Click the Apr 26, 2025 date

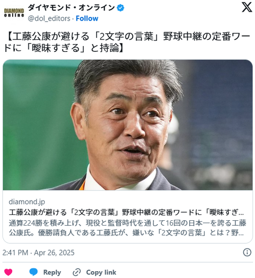[x=54, y=253]
